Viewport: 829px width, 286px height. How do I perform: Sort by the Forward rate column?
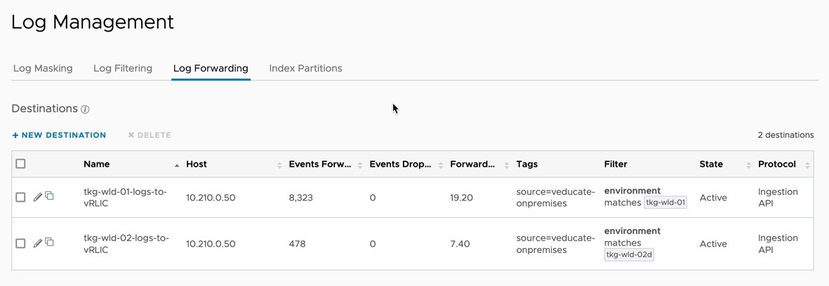coord(507,165)
